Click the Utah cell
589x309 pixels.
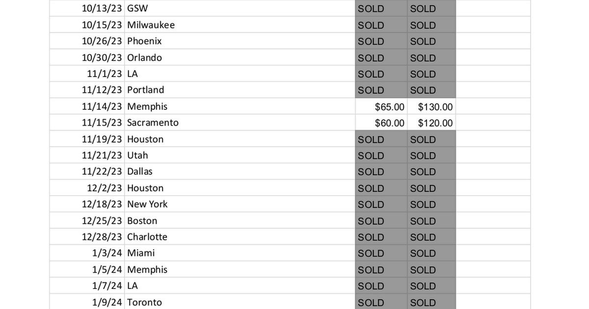tap(137, 155)
